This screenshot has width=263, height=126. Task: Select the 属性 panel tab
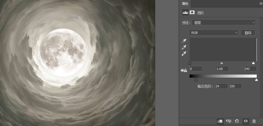[185, 4]
